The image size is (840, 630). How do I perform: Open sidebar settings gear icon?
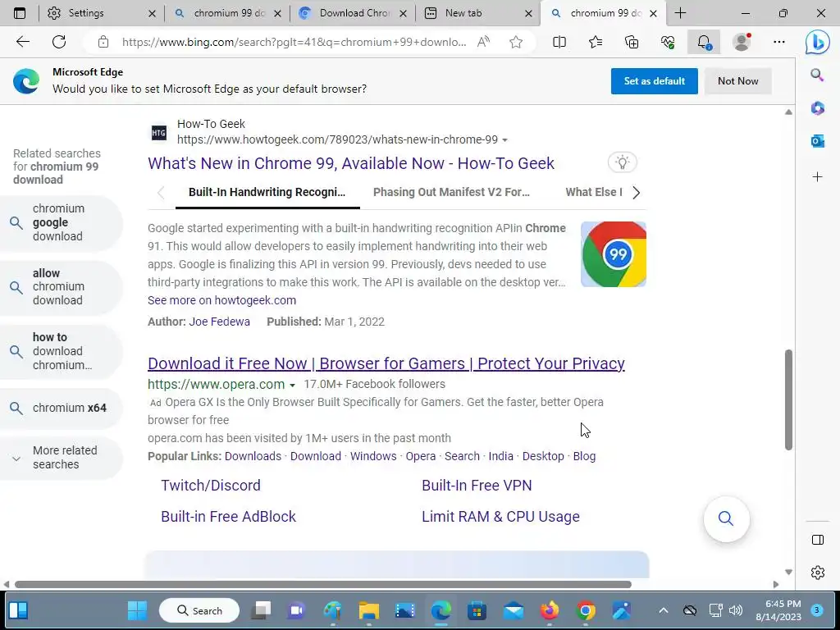pyautogui.click(x=818, y=572)
